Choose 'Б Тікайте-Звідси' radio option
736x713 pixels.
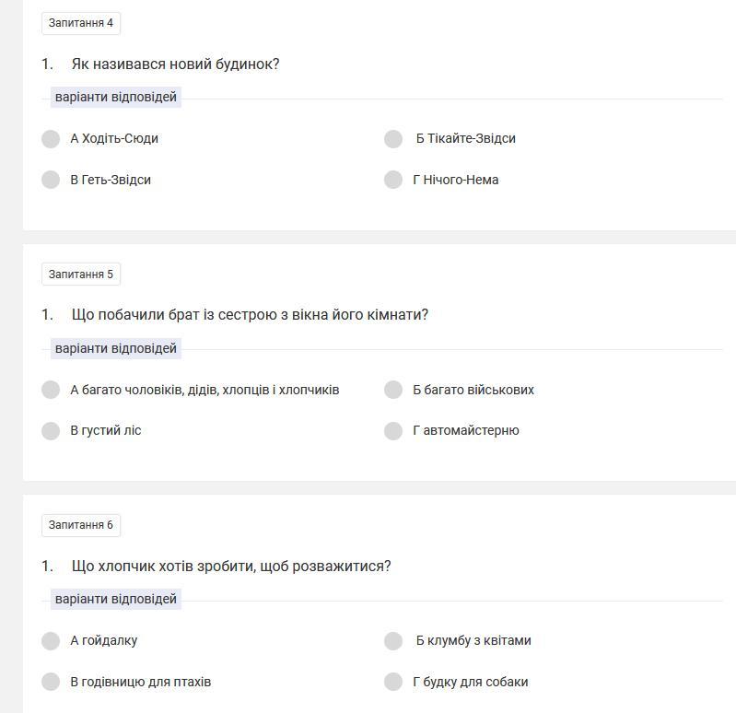pos(393,139)
